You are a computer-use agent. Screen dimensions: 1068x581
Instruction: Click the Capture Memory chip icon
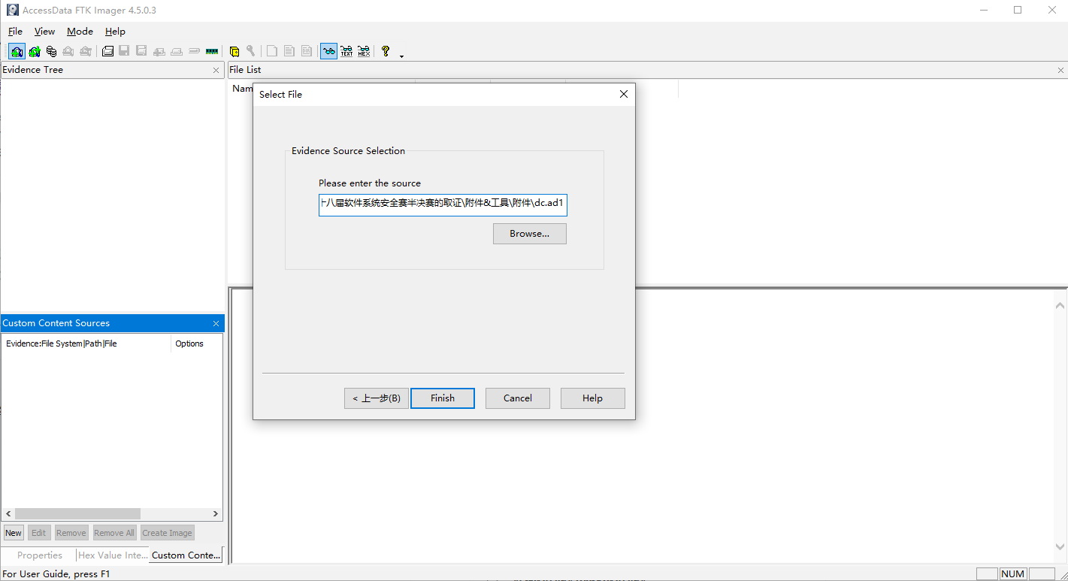(212, 51)
